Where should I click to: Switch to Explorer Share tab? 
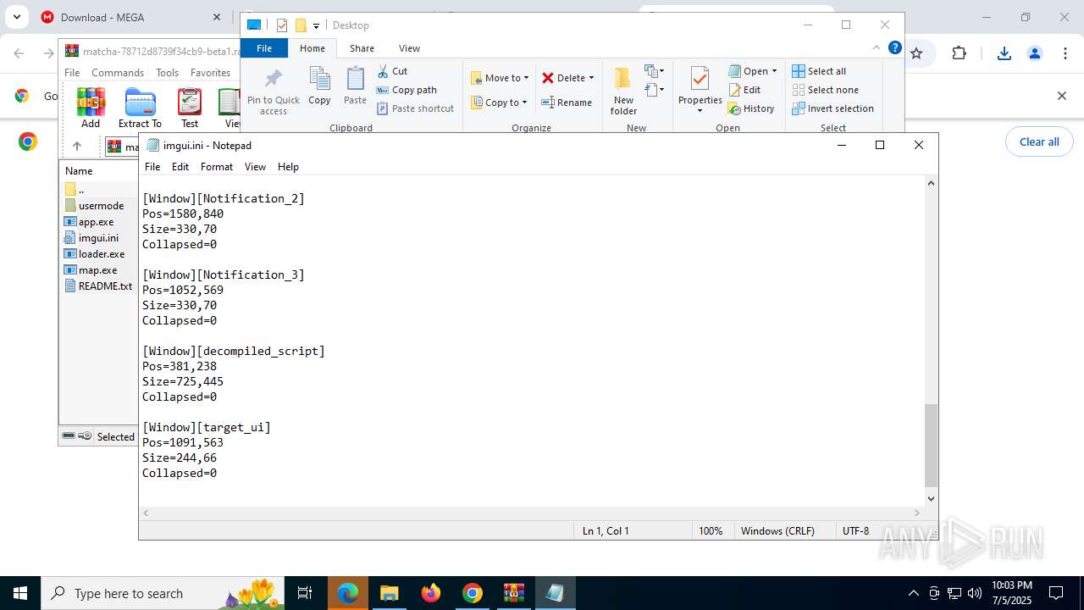tap(362, 48)
